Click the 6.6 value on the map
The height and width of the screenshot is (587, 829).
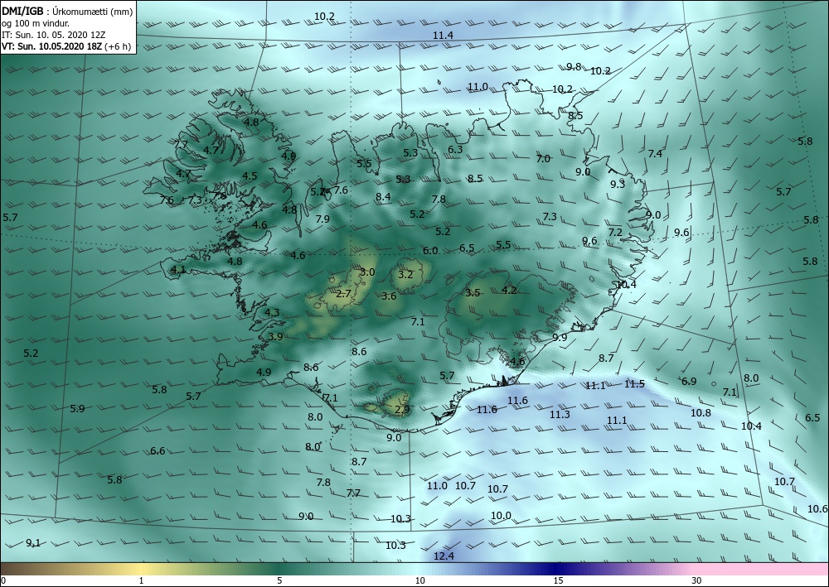(x=158, y=451)
